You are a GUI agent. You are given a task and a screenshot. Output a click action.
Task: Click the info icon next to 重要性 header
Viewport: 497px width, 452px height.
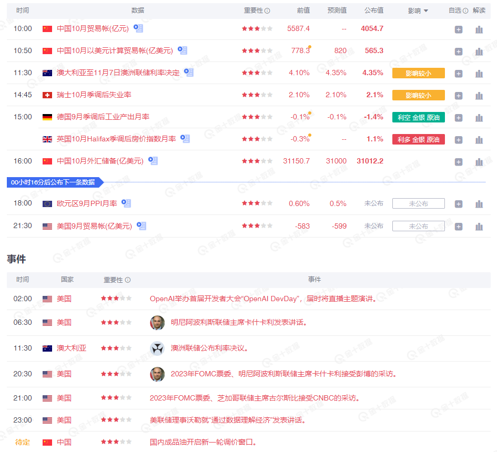coord(268,10)
